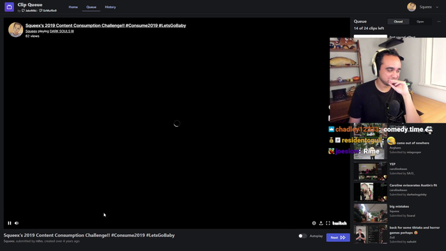Image resolution: width=446 pixels, height=251 pixels.
Task: Click the share icon in the player
Action: 321,223
